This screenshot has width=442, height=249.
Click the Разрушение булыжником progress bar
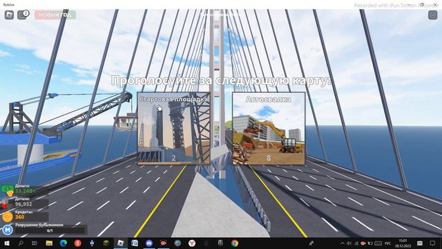coord(50,230)
